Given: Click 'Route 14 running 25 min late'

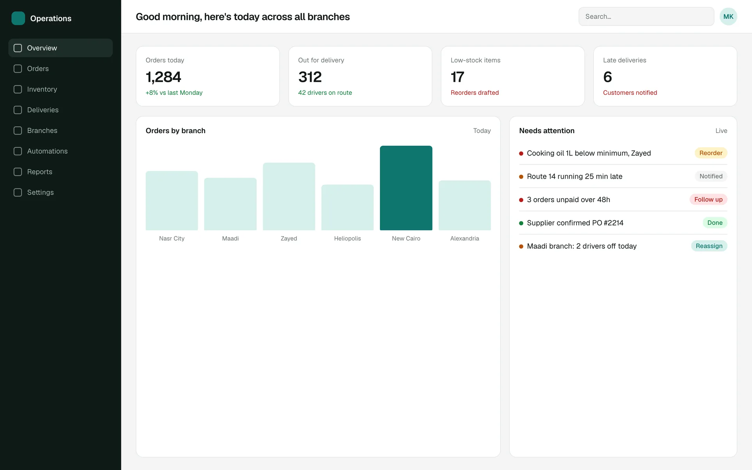Looking at the screenshot, I should click(575, 176).
